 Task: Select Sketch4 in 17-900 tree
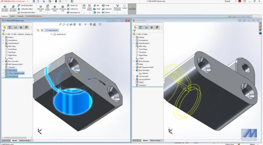pos(143,73)
